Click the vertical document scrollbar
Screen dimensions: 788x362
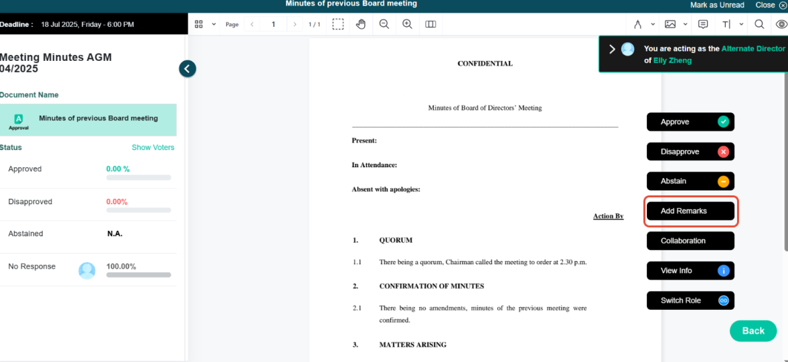(785, 161)
